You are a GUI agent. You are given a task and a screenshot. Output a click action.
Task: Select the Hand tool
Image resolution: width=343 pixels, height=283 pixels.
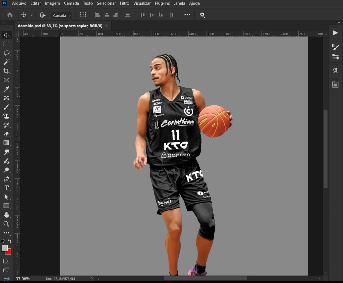6,215
